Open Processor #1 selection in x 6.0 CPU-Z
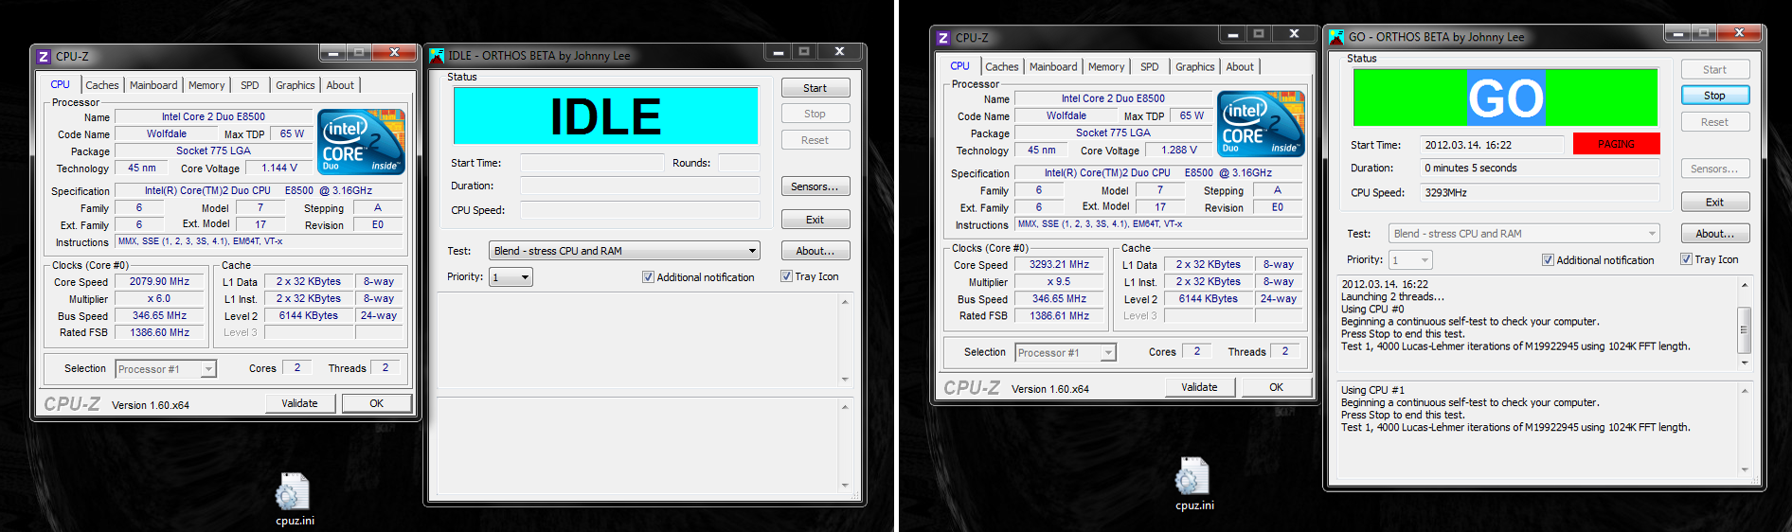The width and height of the screenshot is (1792, 532). click(x=166, y=369)
